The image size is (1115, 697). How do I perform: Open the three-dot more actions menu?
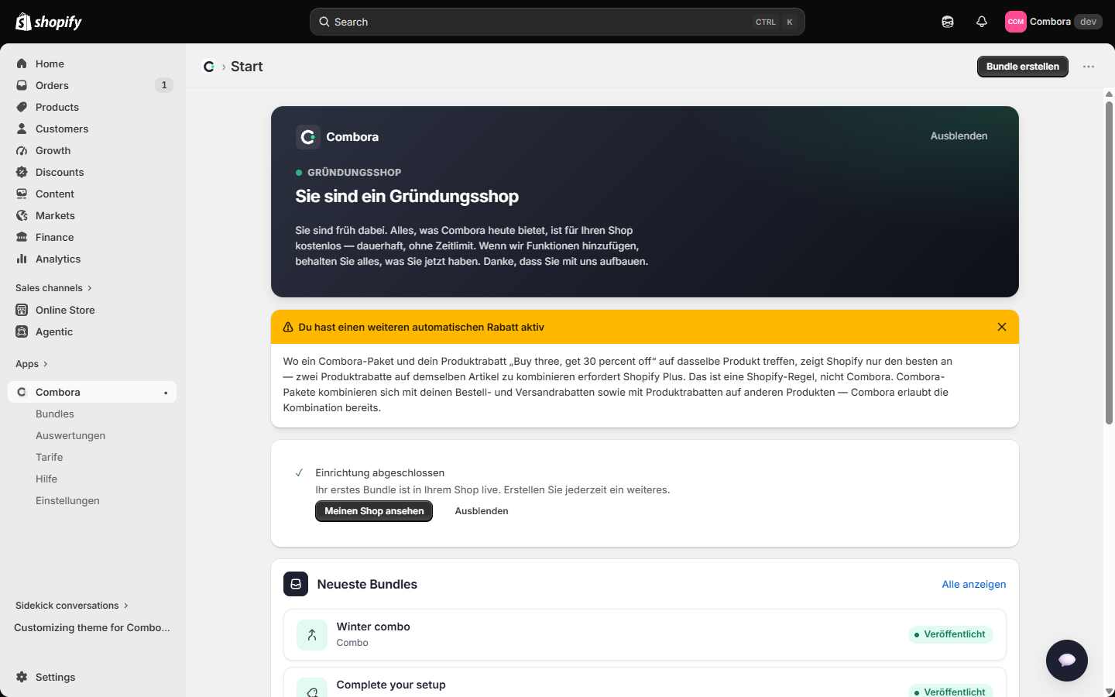tap(1089, 67)
